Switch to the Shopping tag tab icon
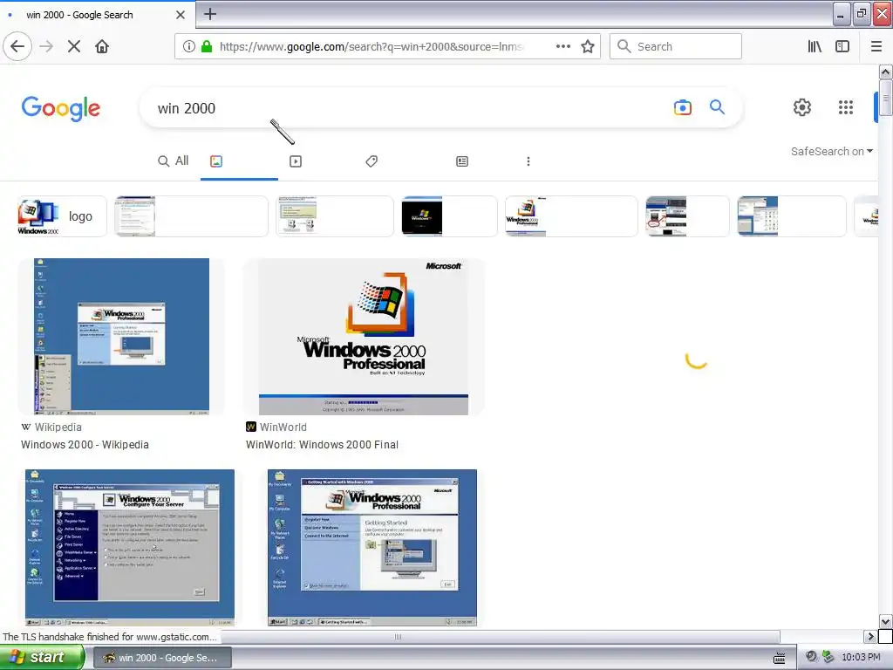This screenshot has height=670, width=893. 372,161
